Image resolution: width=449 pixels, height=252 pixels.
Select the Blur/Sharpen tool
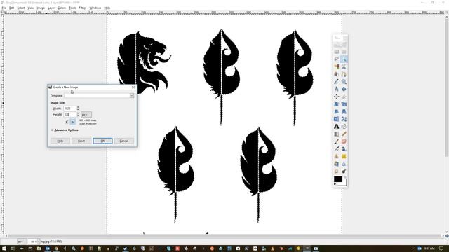point(344,164)
